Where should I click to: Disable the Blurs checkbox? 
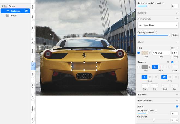[x=177, y=107]
